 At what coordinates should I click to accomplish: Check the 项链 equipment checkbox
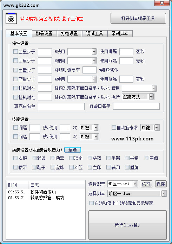pos(71,158)
